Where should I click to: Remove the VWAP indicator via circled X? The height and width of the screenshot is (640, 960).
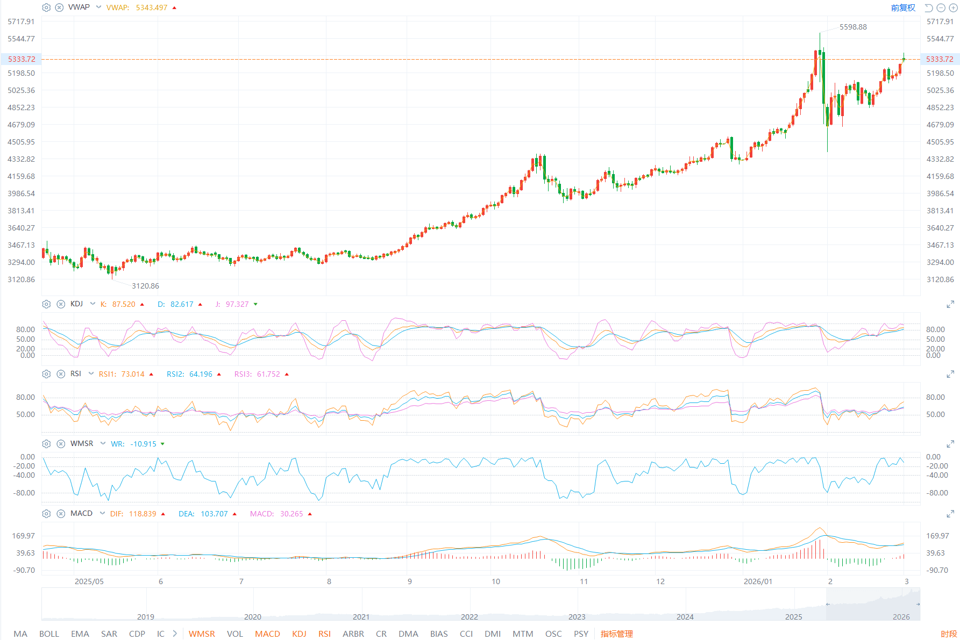click(x=60, y=8)
